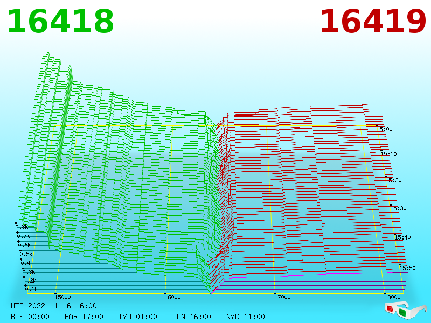Click the red ask price 16419

pos(373,22)
